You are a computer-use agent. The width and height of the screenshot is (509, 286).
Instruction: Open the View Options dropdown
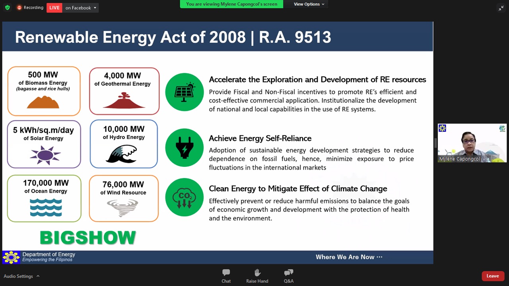pos(309,4)
